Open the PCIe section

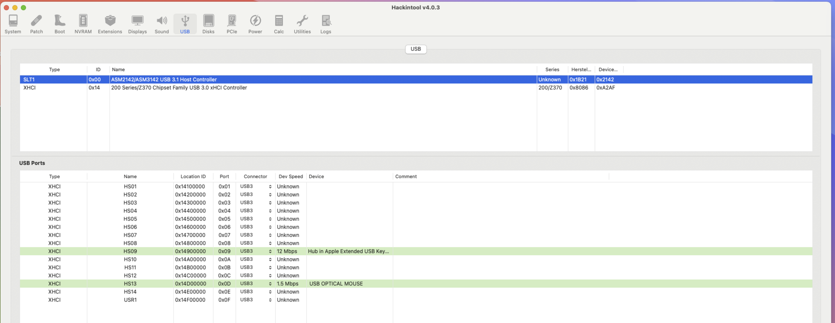(x=232, y=24)
